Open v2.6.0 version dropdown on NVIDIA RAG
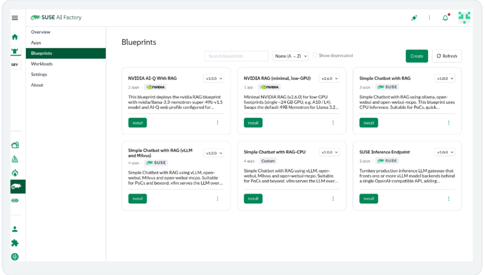485x275 pixels. [329, 78]
